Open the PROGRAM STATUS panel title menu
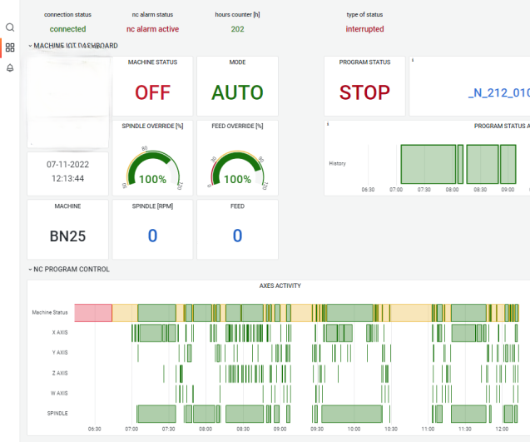530x442 pixels. click(x=364, y=62)
